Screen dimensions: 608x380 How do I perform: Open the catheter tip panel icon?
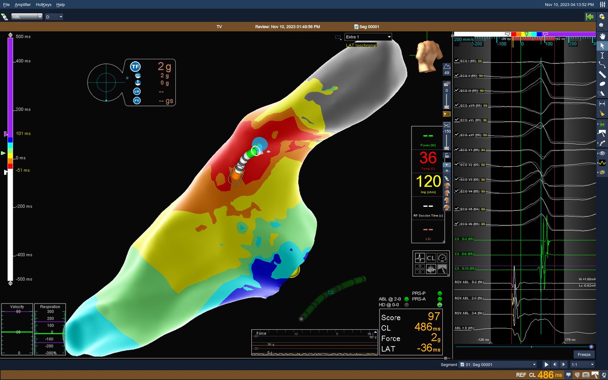[443, 269]
